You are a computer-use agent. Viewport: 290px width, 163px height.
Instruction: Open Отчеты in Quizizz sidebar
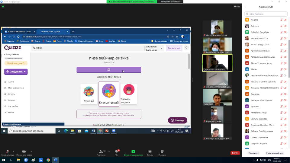click(x=11, y=94)
